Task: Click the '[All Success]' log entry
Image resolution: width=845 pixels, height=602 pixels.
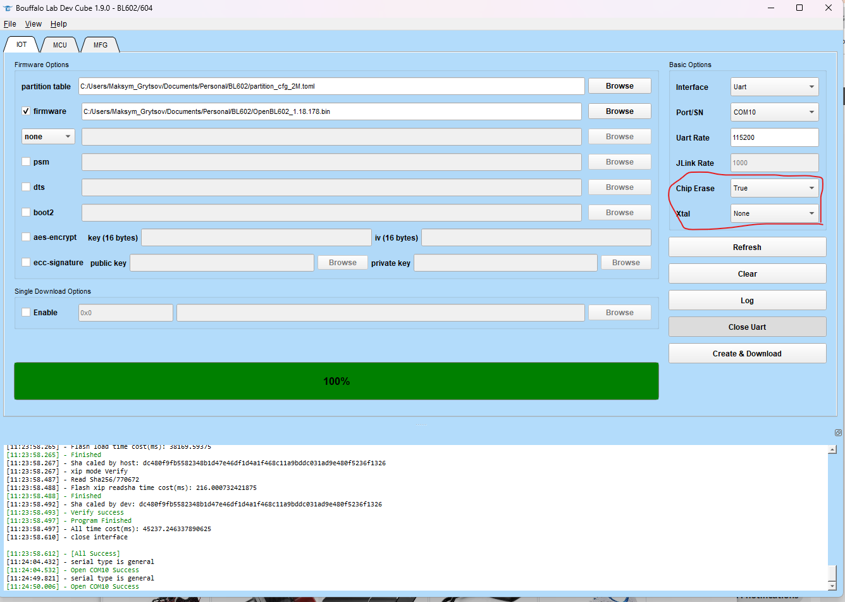Action: tap(95, 554)
